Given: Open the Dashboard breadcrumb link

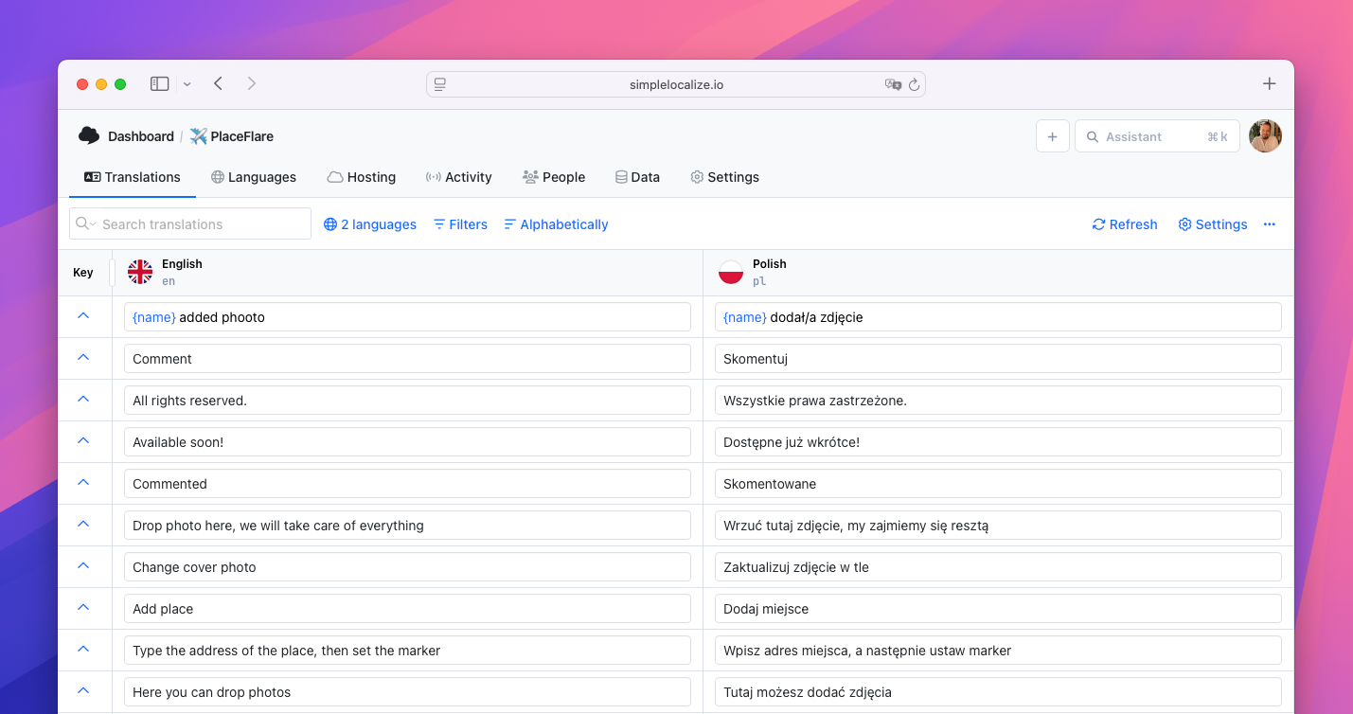Looking at the screenshot, I should 141,136.
